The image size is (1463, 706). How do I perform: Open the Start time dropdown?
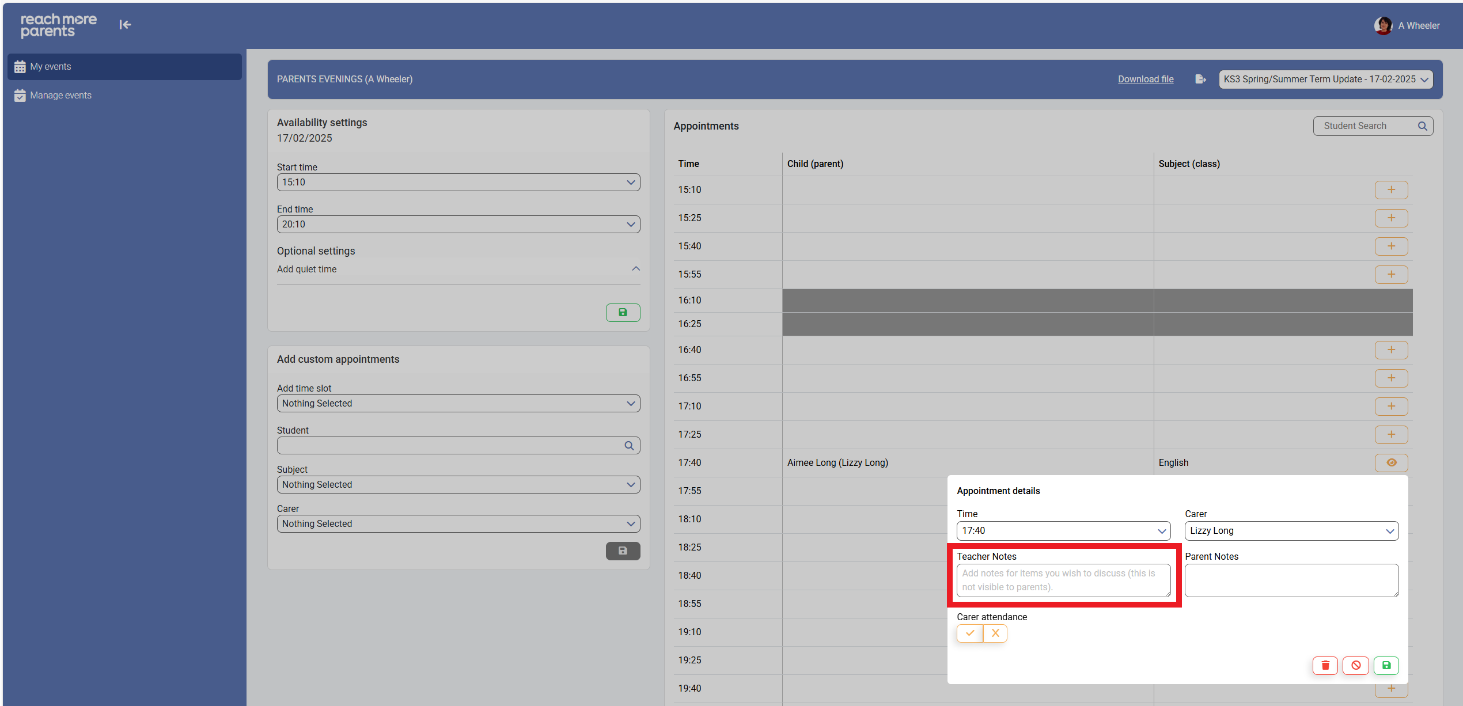pyautogui.click(x=458, y=182)
